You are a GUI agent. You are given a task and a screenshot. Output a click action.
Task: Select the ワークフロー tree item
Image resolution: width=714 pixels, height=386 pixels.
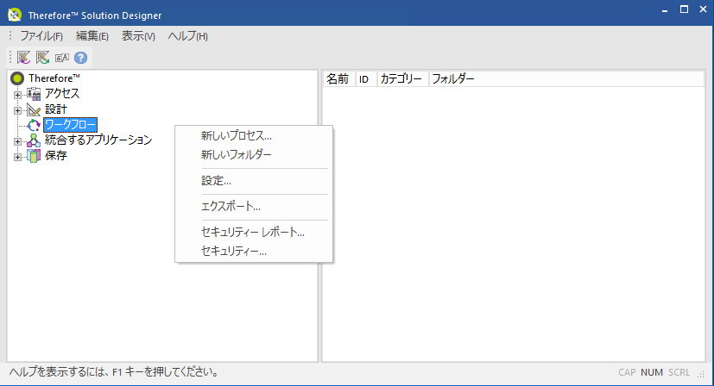[x=70, y=125]
